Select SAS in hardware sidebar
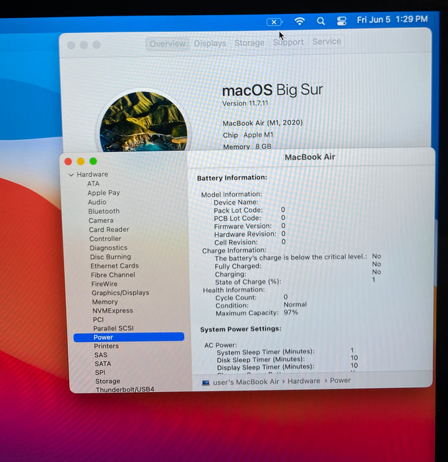The width and height of the screenshot is (448, 462). pos(101,355)
